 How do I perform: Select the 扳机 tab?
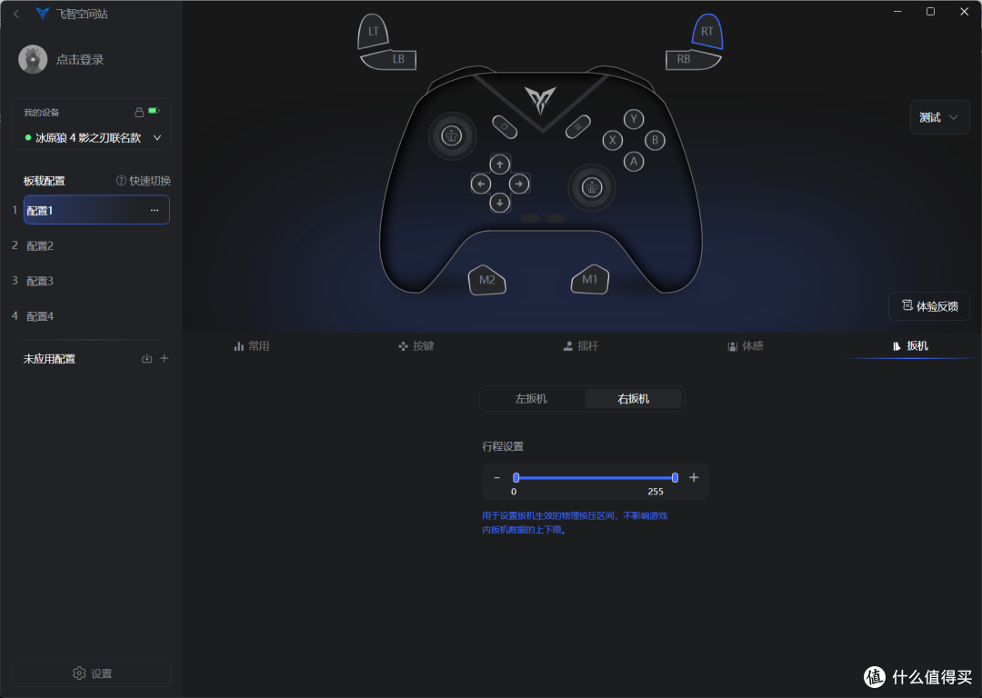pos(910,346)
